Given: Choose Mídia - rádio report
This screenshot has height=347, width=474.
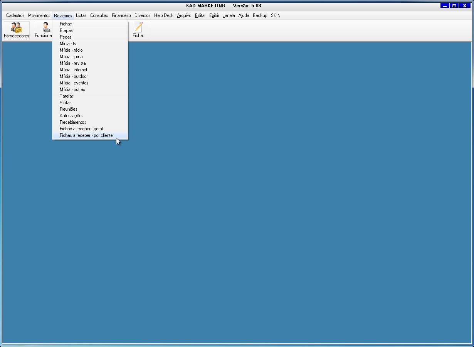Looking at the screenshot, I should pyautogui.click(x=90, y=50).
